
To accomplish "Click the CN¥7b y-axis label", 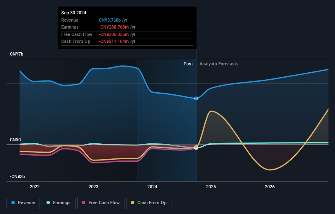I will [x=17, y=54].
